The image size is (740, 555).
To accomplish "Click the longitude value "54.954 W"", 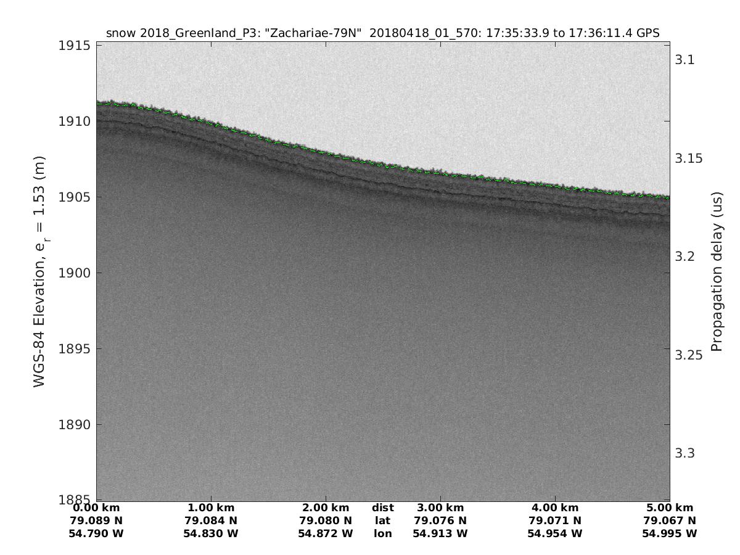I will tap(555, 533).
